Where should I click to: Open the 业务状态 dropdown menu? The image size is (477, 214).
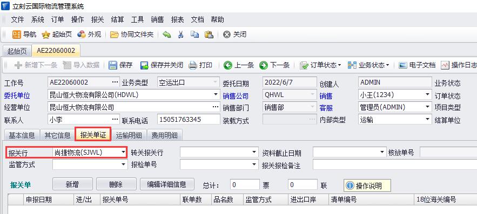click(x=368, y=65)
